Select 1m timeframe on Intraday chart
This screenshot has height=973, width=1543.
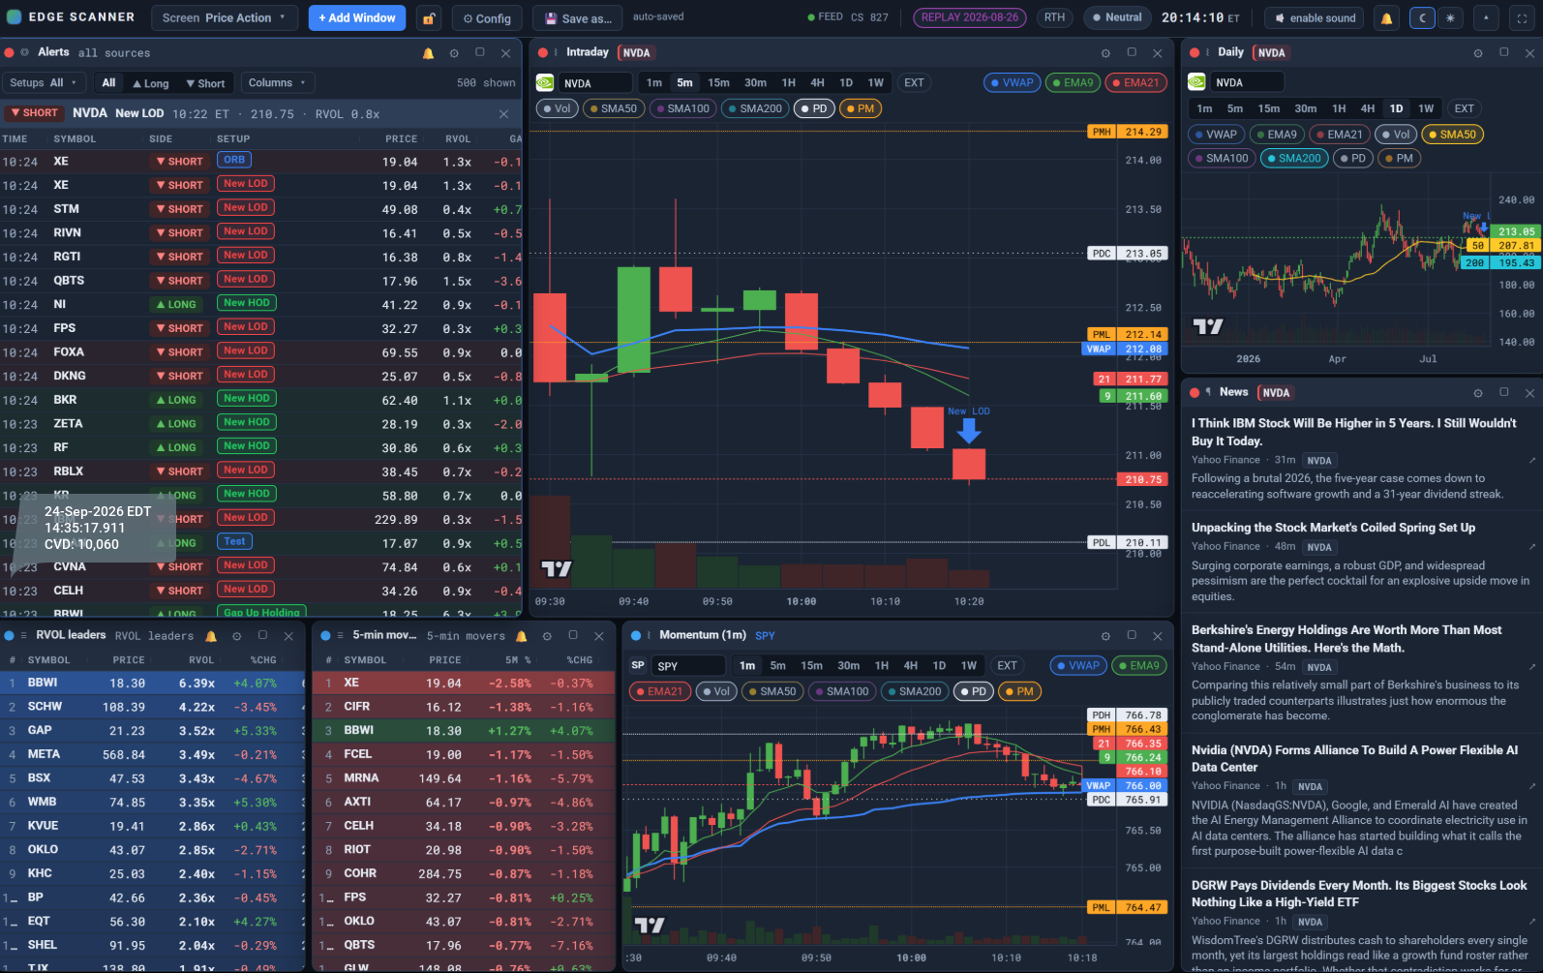pyautogui.click(x=654, y=83)
